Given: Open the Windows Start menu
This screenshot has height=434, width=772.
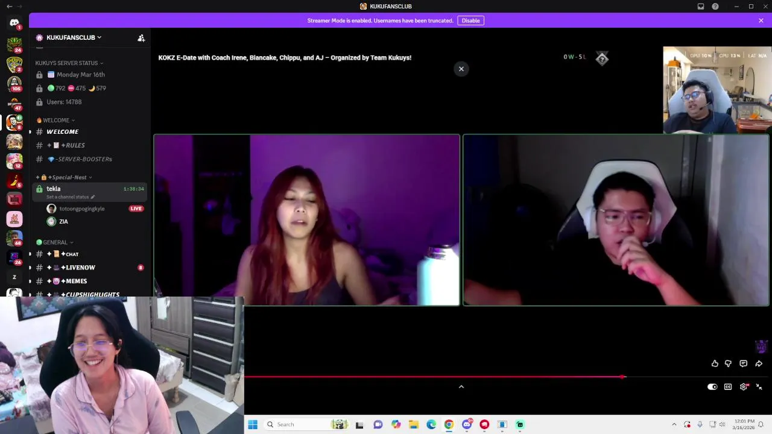Looking at the screenshot, I should [253, 424].
